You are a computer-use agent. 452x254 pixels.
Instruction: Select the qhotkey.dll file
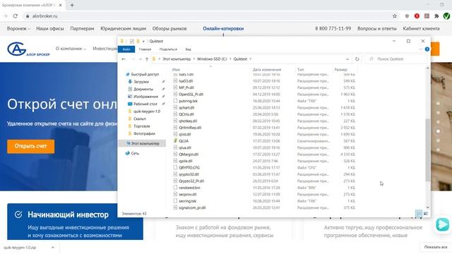coord(188,121)
